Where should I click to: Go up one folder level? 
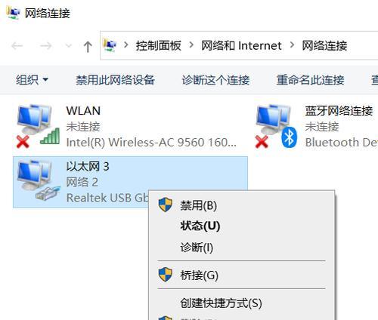pos(88,47)
